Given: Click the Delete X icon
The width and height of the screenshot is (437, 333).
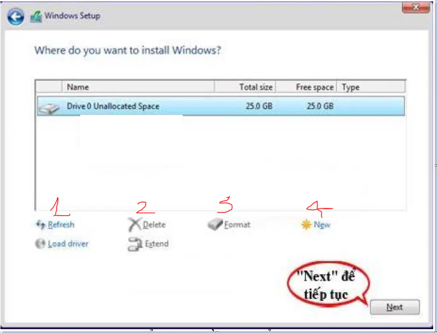Looking at the screenshot, I should click(x=134, y=224).
